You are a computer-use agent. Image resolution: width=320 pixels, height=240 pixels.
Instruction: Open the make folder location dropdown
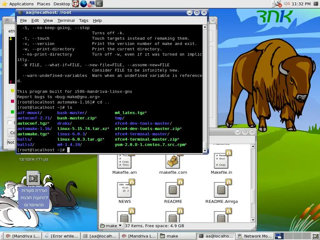point(111,226)
